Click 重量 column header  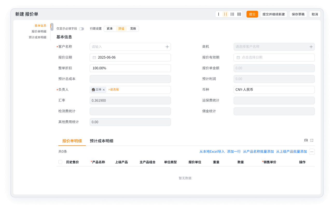tap(216, 162)
